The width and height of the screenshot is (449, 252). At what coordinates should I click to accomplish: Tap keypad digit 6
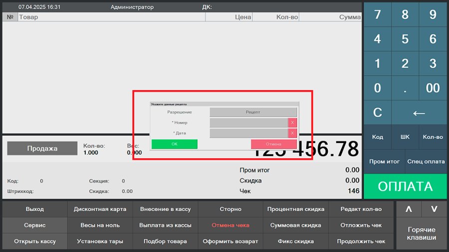coord(433,39)
